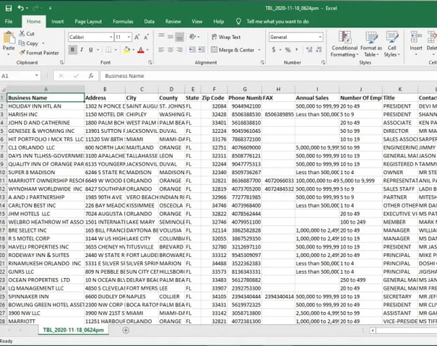Switch to the Insert tab

point(57,22)
